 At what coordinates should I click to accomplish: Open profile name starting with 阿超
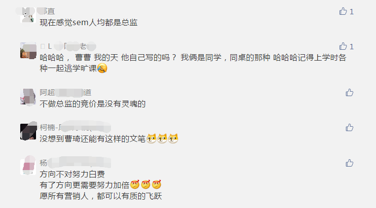66,93
